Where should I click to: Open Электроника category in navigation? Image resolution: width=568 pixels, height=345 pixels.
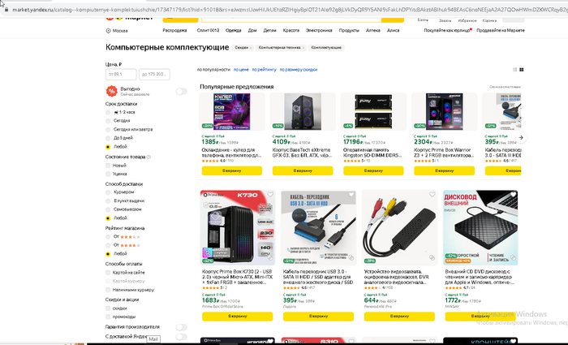(319, 31)
